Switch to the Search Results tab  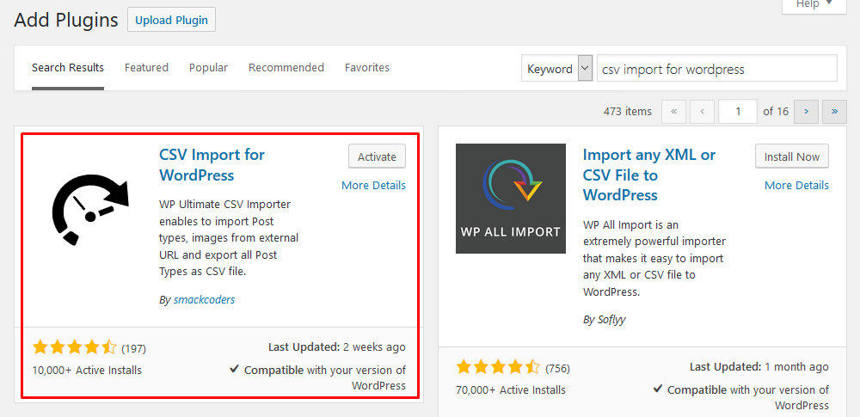click(x=68, y=68)
